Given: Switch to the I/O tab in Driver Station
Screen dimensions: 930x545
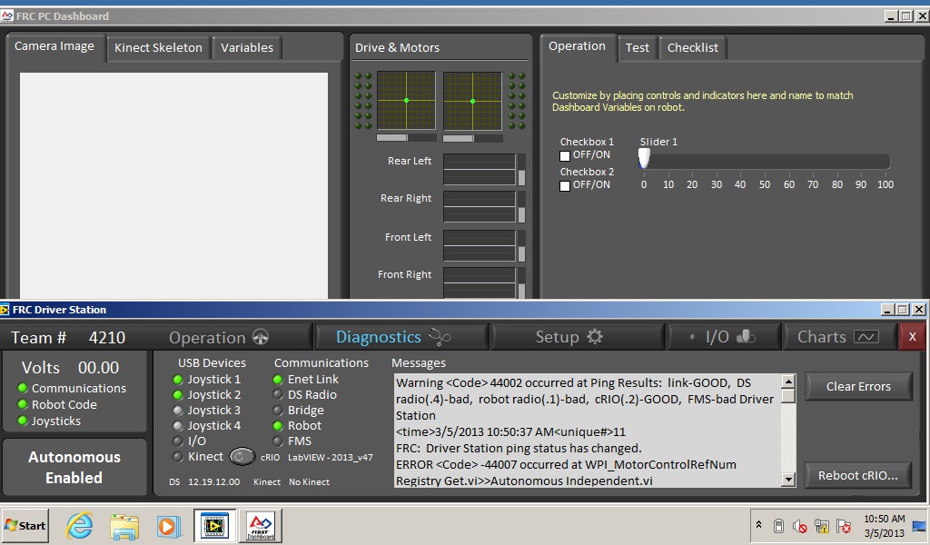Looking at the screenshot, I should point(724,337).
